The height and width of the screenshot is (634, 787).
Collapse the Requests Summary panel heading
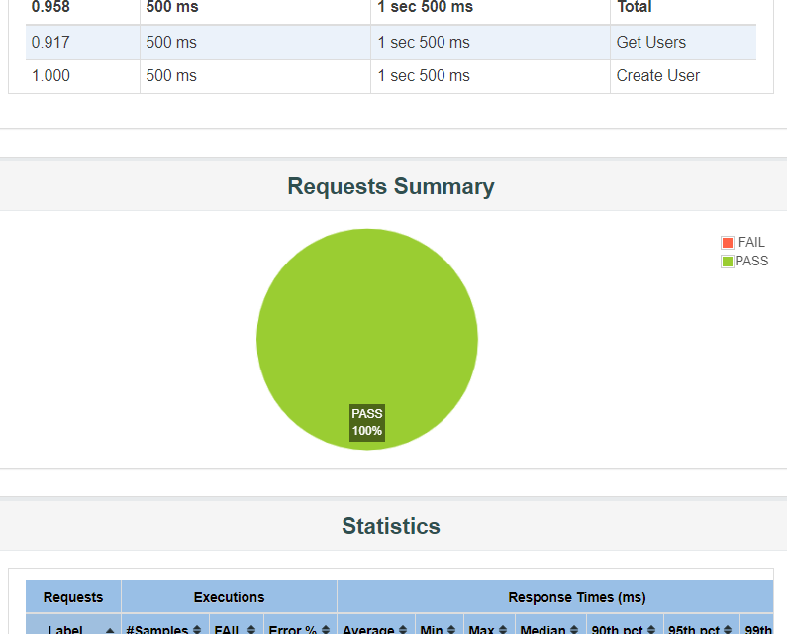[x=391, y=186]
